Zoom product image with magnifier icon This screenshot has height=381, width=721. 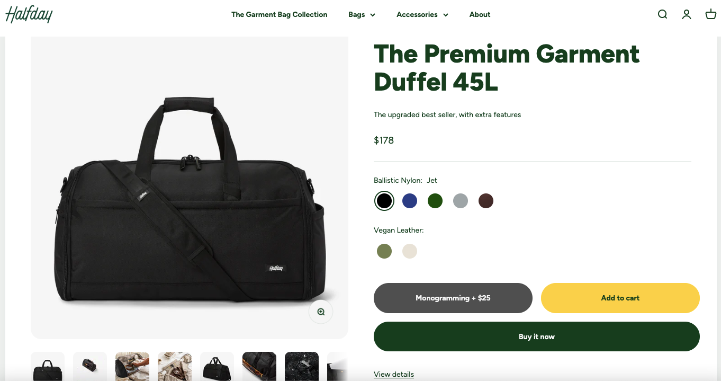point(321,312)
